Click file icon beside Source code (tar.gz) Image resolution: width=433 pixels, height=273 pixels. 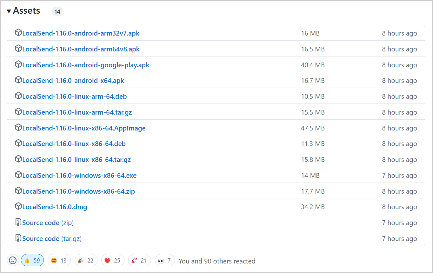[x=18, y=238]
